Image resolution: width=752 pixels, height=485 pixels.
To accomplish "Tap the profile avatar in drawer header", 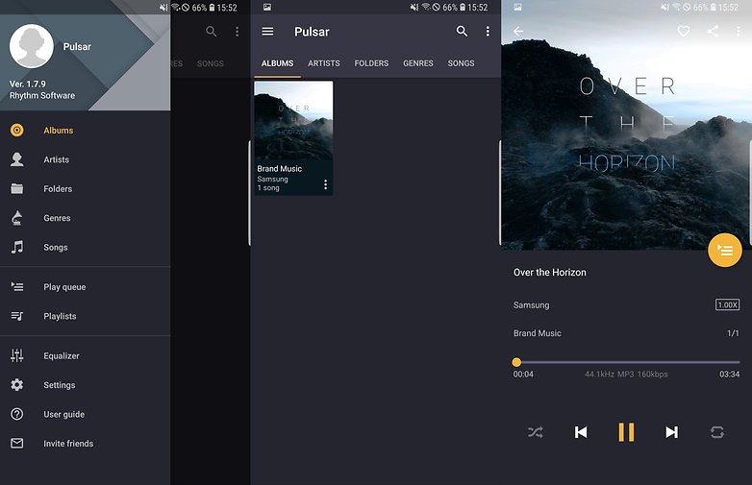I will (x=32, y=46).
